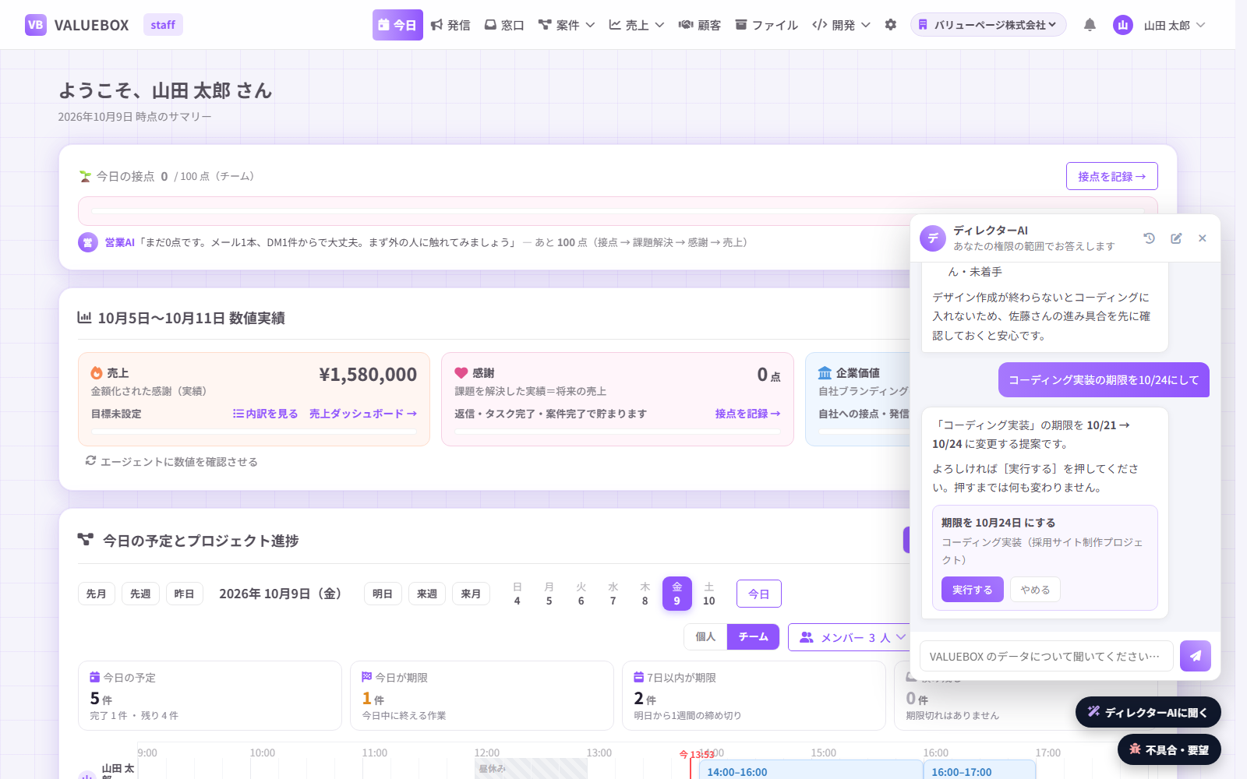1247x779 pixels.
Task: Open the 今日 tab in top navigation
Action: click(397, 25)
